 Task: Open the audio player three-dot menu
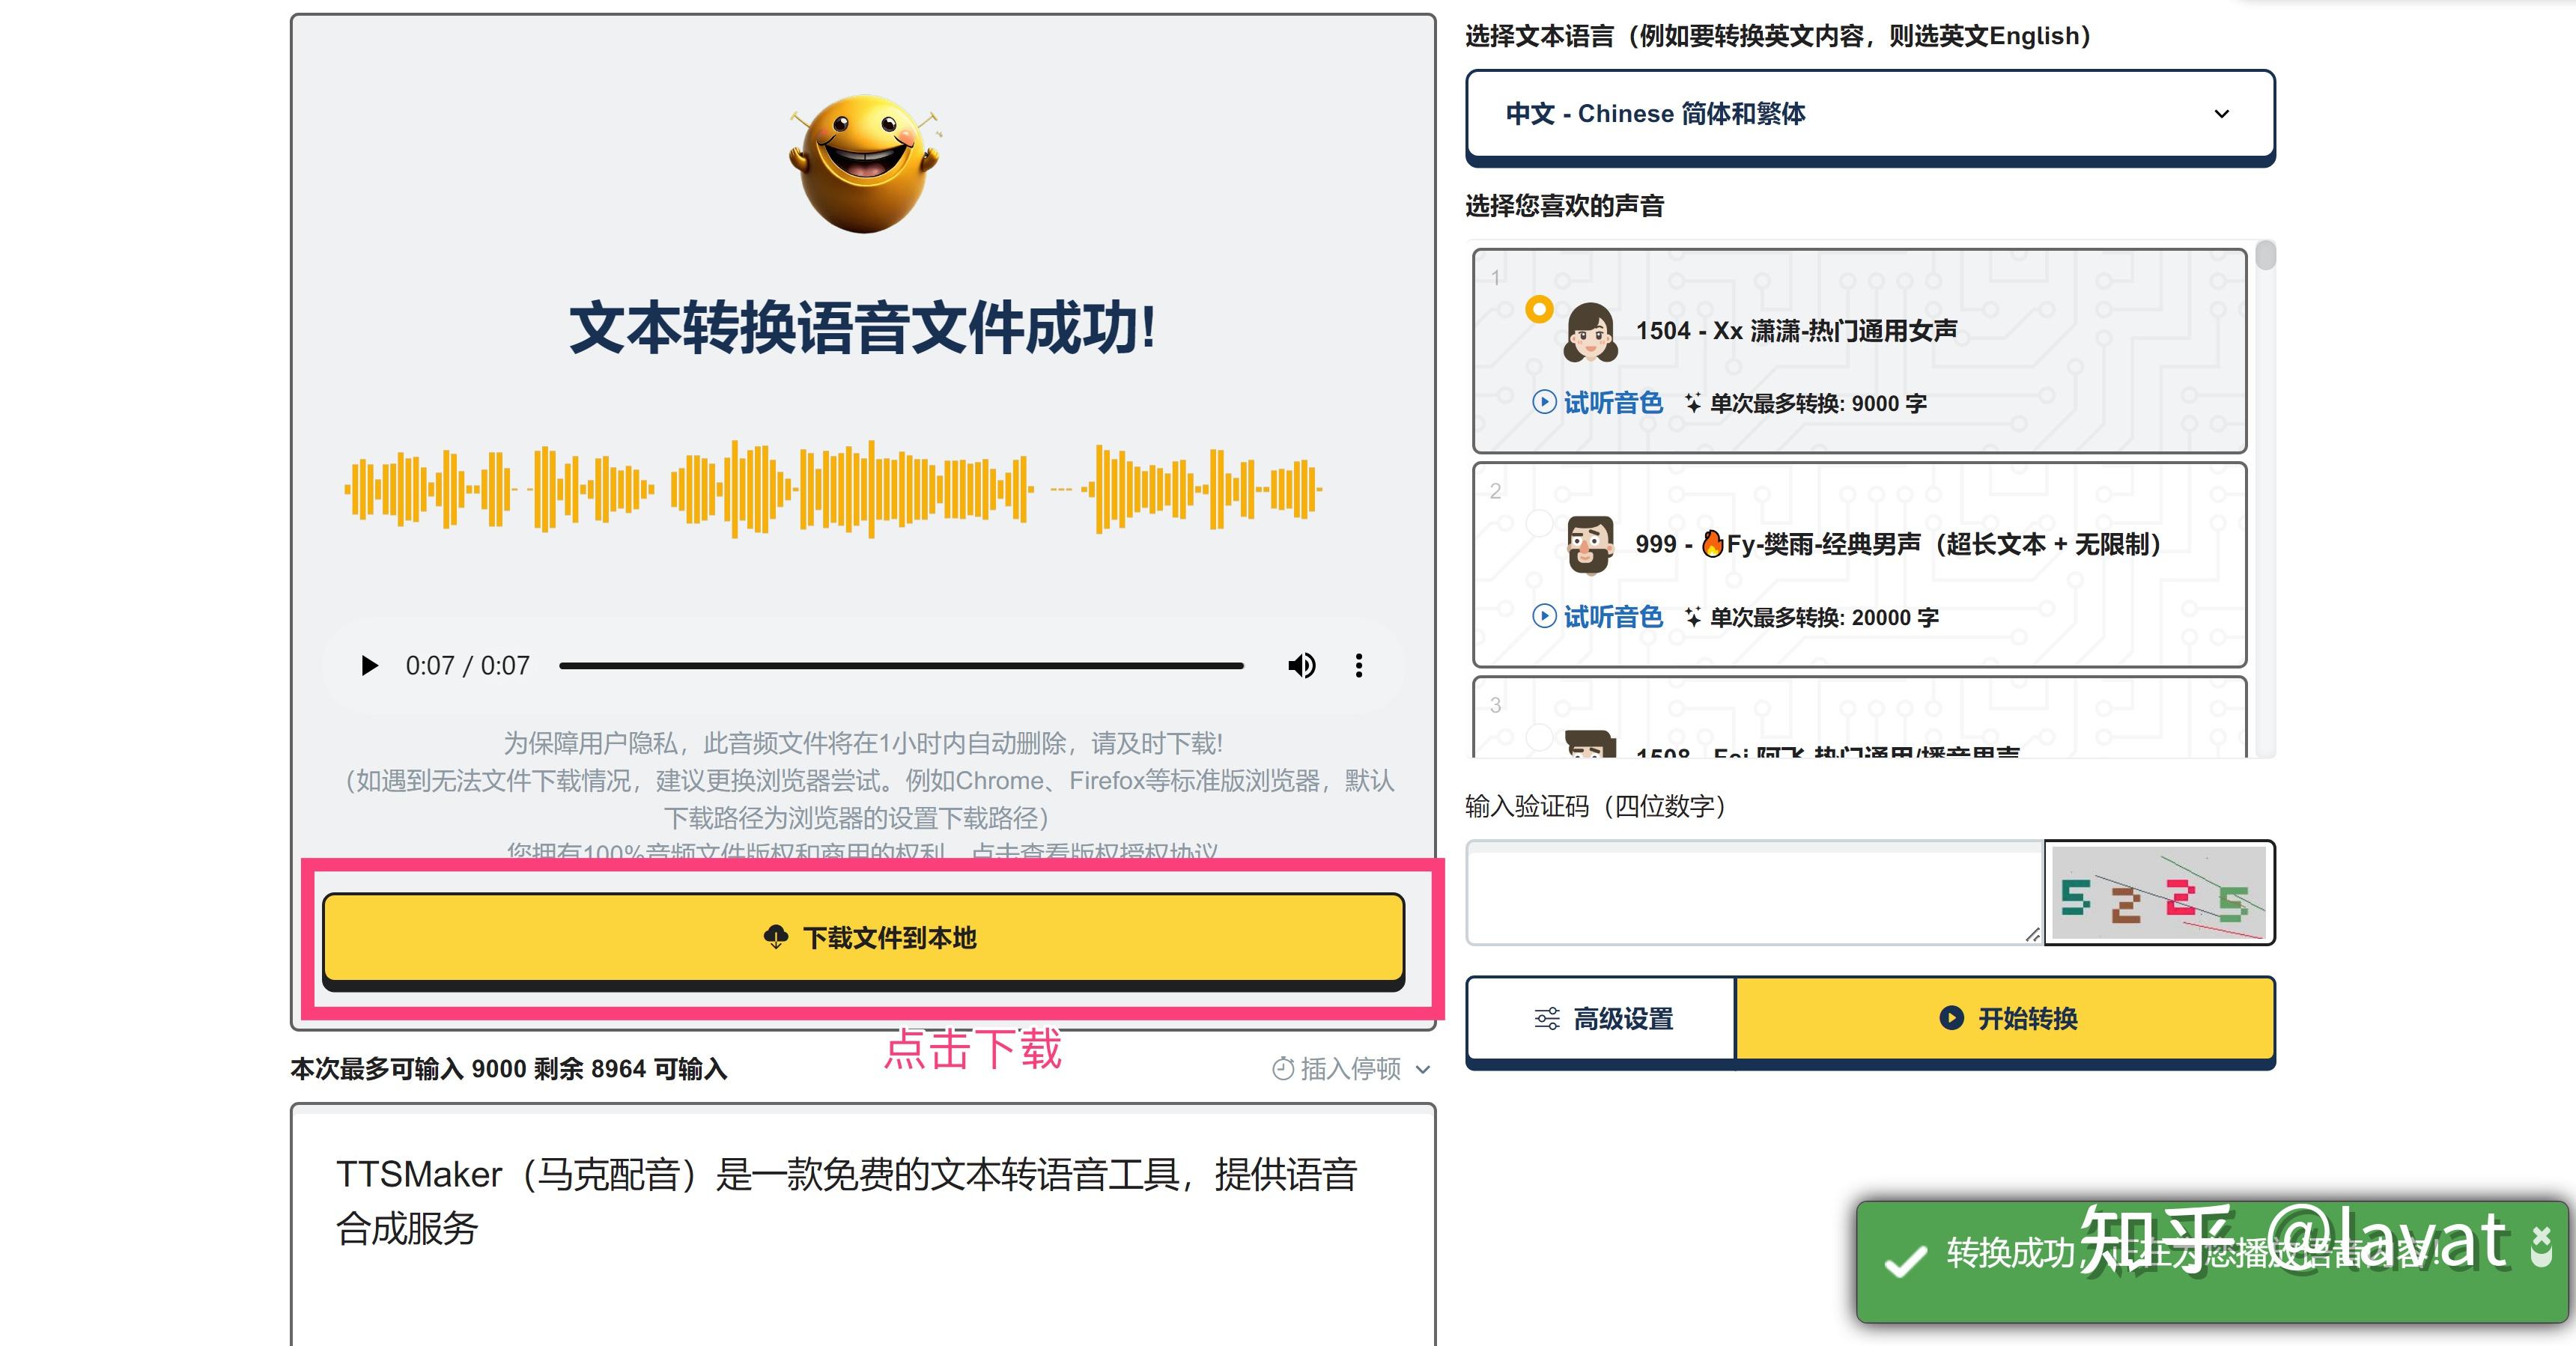pyautogui.click(x=1359, y=665)
